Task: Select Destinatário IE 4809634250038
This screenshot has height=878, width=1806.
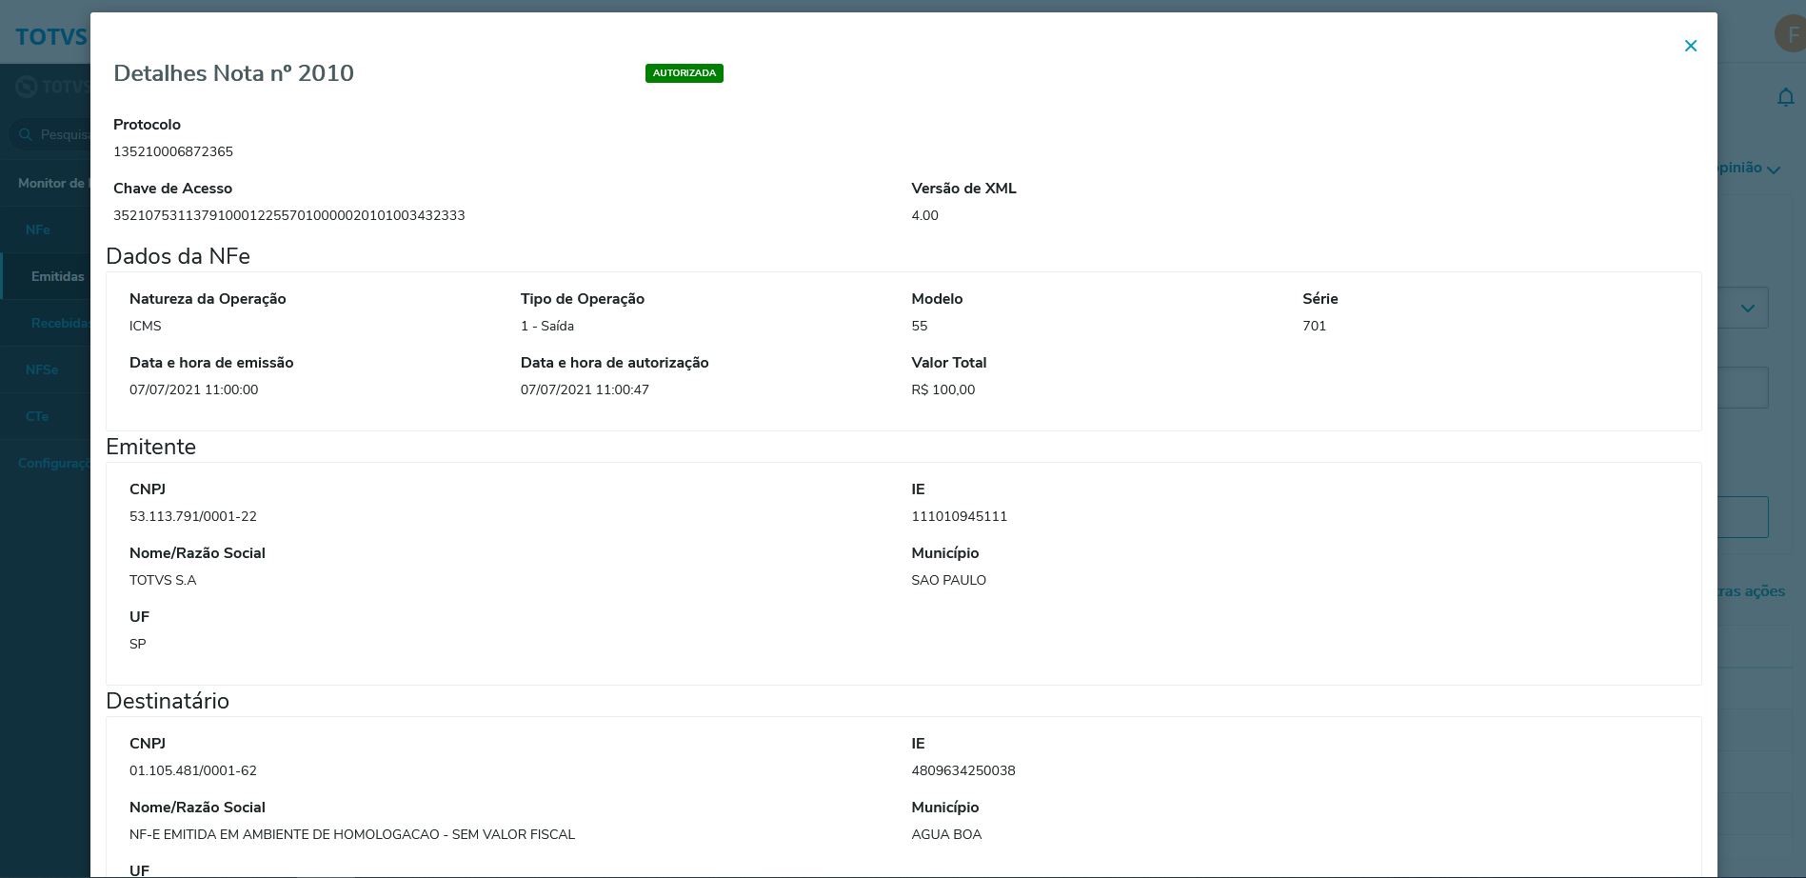Action: pyautogui.click(x=963, y=770)
